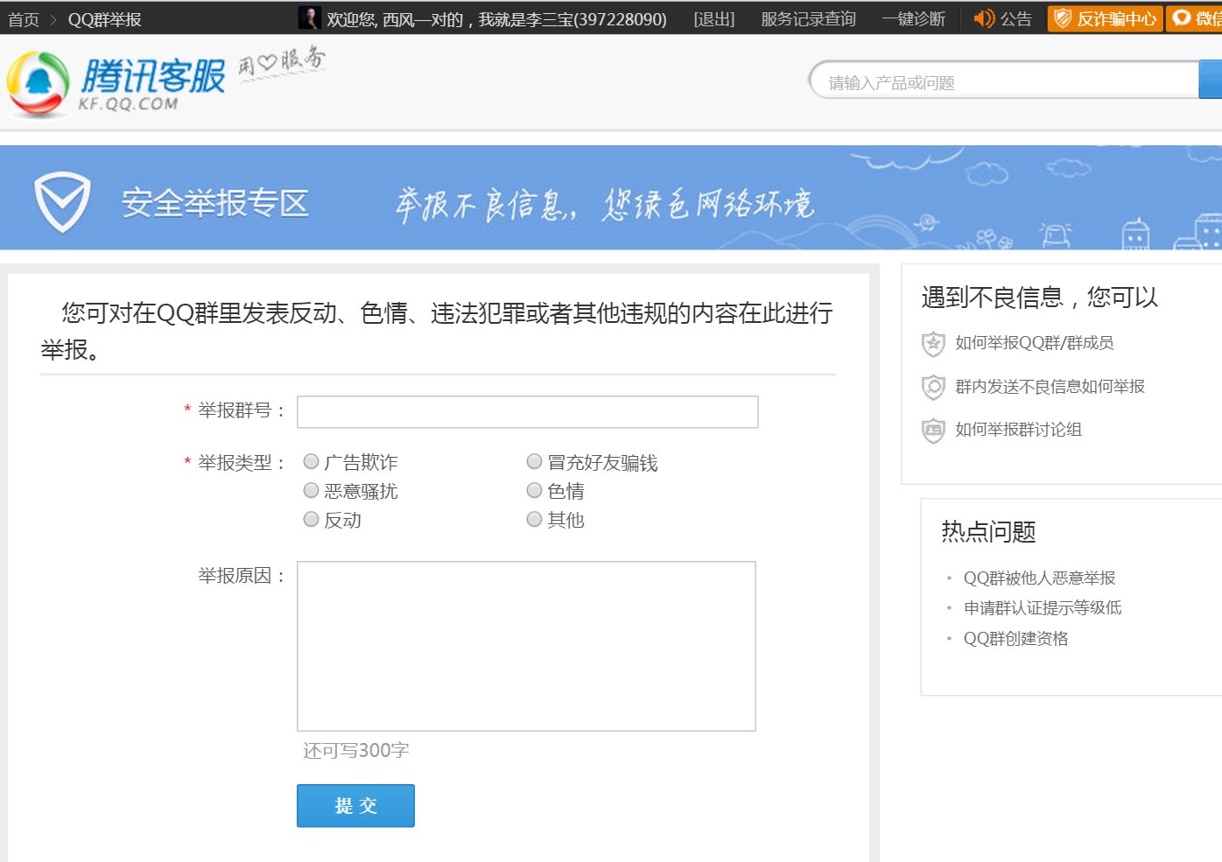The height and width of the screenshot is (862, 1222).
Task: Click the chat icon beside 如何举报群讨论组
Action: (932, 431)
